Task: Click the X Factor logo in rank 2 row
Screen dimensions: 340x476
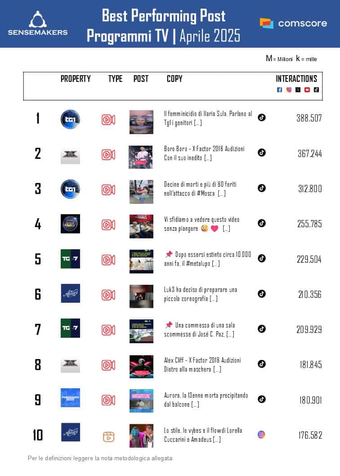Action: pos(70,155)
